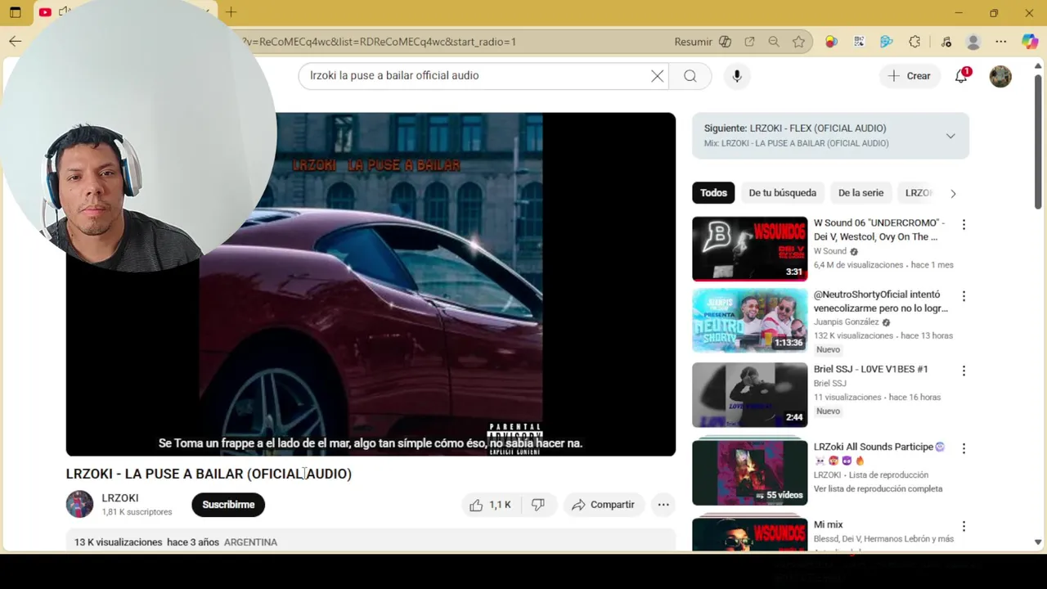Open YouTube notifications bell
Image resolution: width=1047 pixels, height=589 pixels.
tap(962, 76)
